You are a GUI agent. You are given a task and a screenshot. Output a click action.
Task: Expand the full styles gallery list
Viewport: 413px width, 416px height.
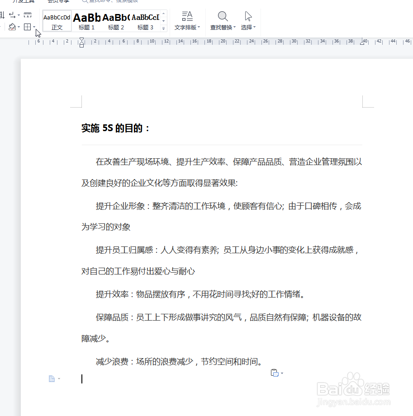(x=163, y=28)
